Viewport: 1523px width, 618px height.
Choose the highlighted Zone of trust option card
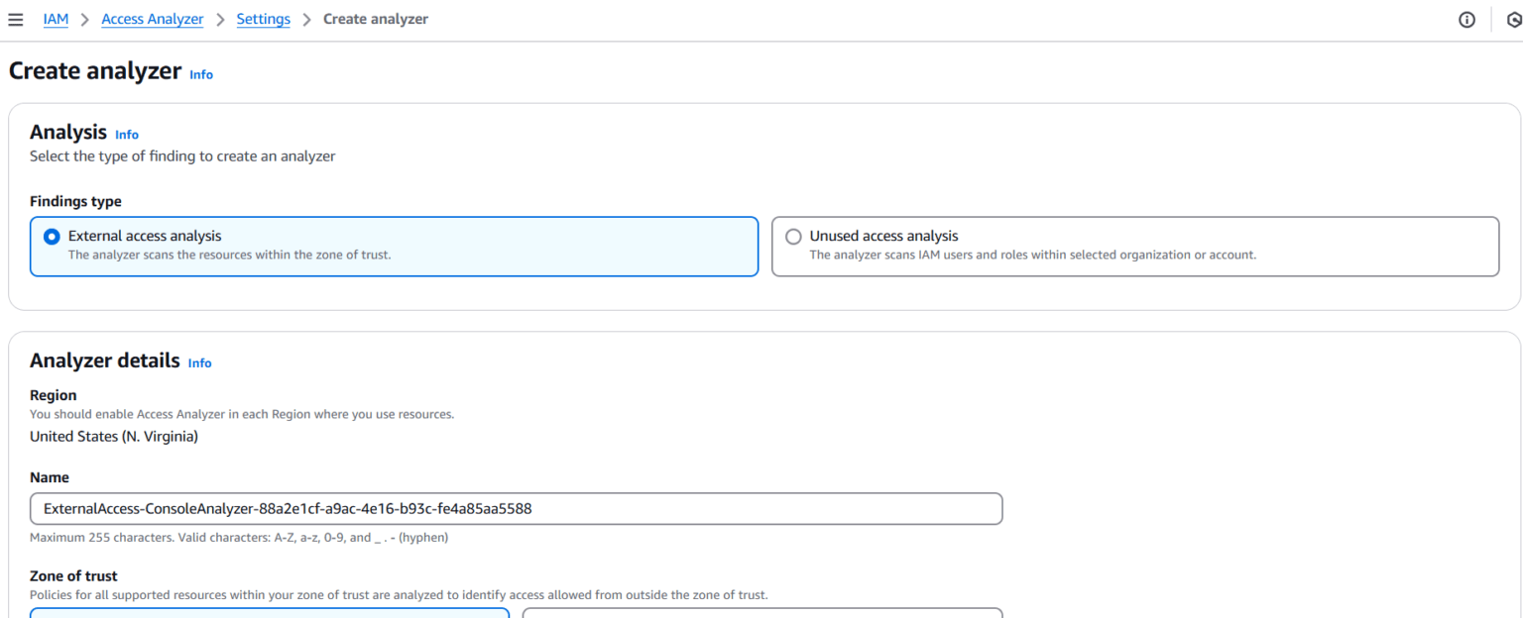point(268,614)
